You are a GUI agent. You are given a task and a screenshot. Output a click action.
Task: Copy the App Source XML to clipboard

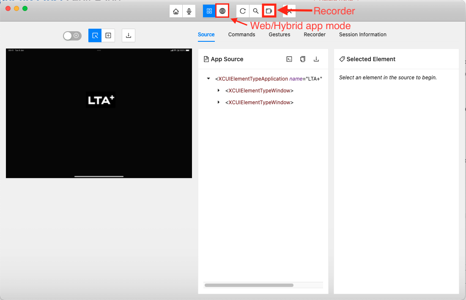[303, 59]
